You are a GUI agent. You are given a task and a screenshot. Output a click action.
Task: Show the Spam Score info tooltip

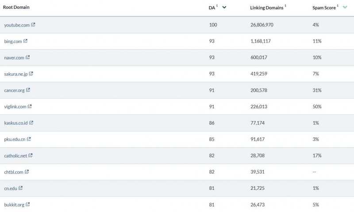point(338,6)
